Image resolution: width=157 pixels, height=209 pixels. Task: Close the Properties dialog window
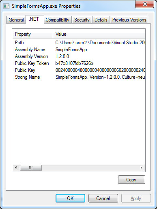point(145,4)
